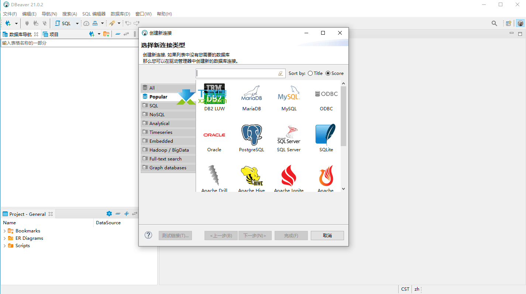Select the Analytical category
The width and height of the screenshot is (526, 294).
coord(168,123)
